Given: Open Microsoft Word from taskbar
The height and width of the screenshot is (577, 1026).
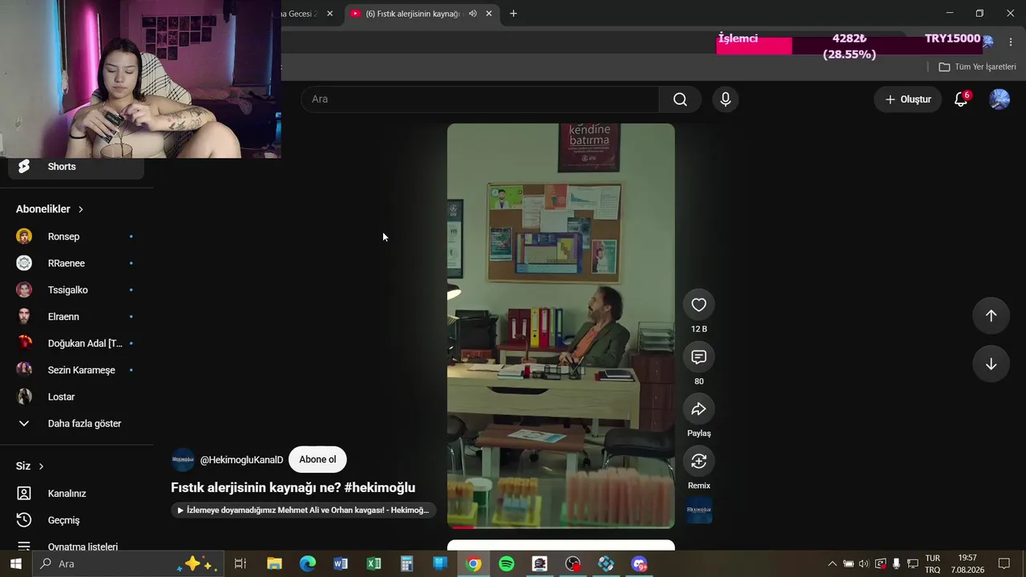Looking at the screenshot, I should coord(341,564).
